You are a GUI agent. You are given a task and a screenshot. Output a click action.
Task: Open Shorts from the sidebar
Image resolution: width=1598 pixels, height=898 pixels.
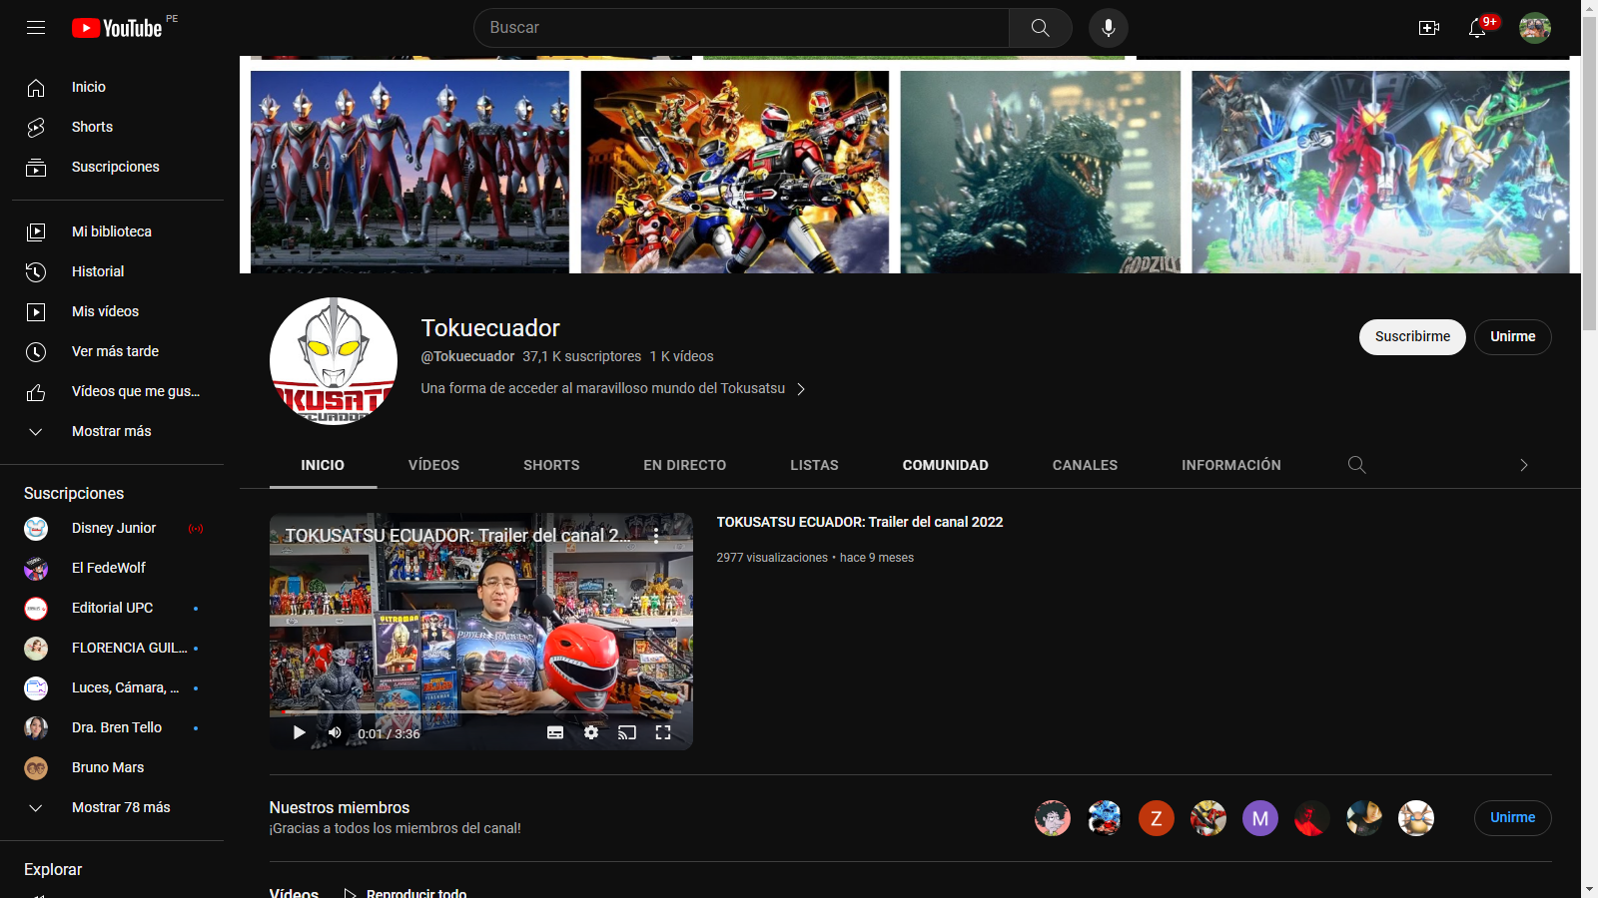(x=112, y=127)
